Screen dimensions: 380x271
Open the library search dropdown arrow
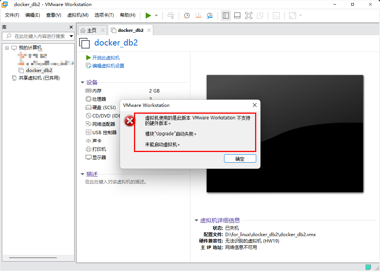pos(71,36)
